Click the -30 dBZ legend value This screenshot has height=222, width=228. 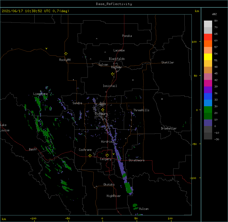[217, 139]
